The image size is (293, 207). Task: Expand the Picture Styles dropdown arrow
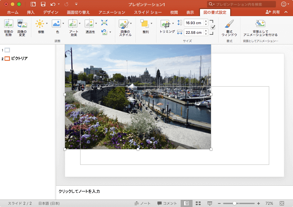point(131,24)
